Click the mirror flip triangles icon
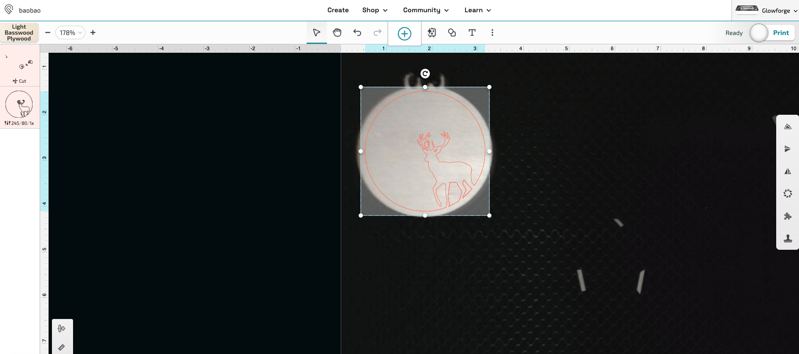Screen dimensions: 799x354 tap(788, 171)
